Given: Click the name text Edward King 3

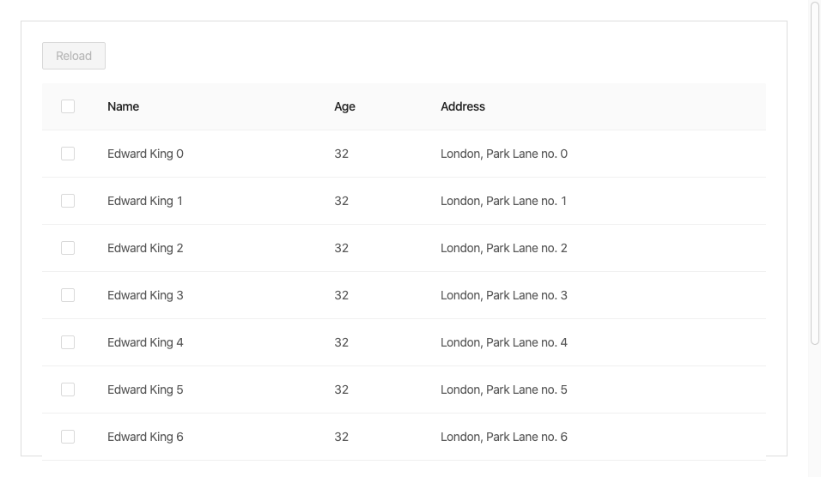Looking at the screenshot, I should point(145,295).
